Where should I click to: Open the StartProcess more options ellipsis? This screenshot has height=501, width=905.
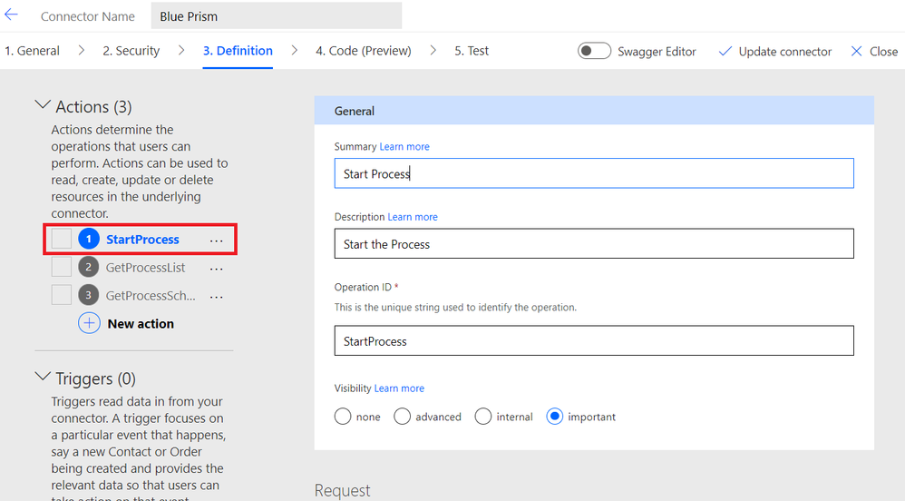coord(216,241)
